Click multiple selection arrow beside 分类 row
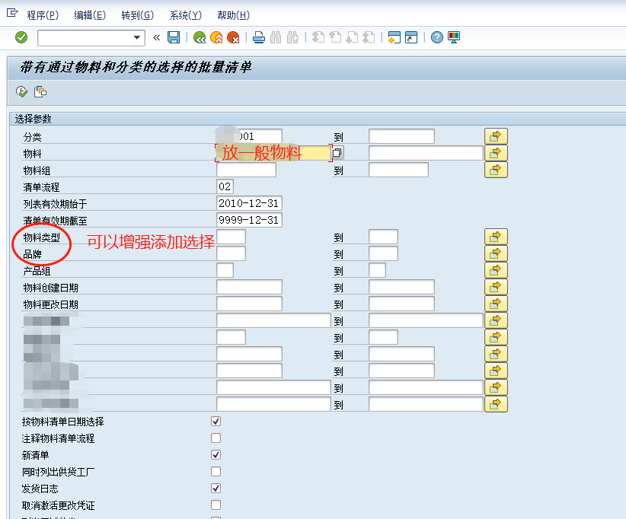This screenshot has height=519, width=626. pos(496,135)
